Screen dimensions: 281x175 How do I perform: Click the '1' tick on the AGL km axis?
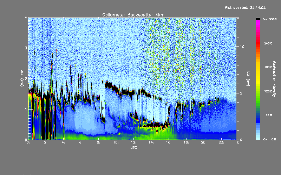(26, 109)
